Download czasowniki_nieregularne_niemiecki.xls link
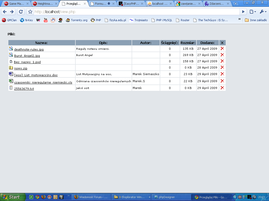The height and width of the screenshot is (201, 269). (x=43, y=82)
